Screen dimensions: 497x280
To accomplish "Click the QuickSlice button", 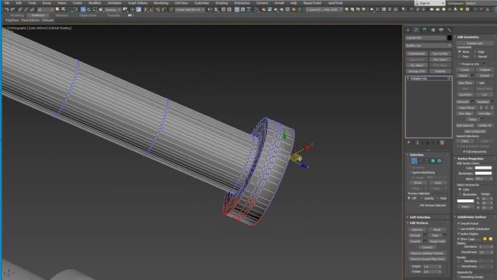I will coord(465,95).
